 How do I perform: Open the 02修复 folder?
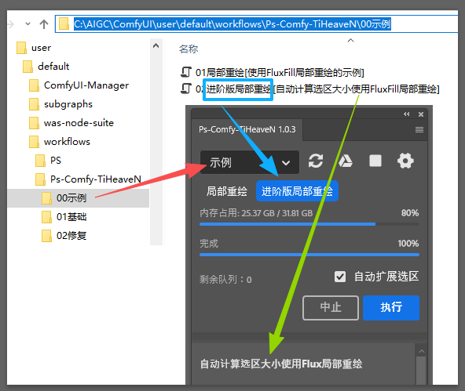[71, 236]
